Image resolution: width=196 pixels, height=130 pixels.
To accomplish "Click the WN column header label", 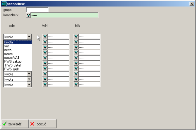I will pos(45,25).
